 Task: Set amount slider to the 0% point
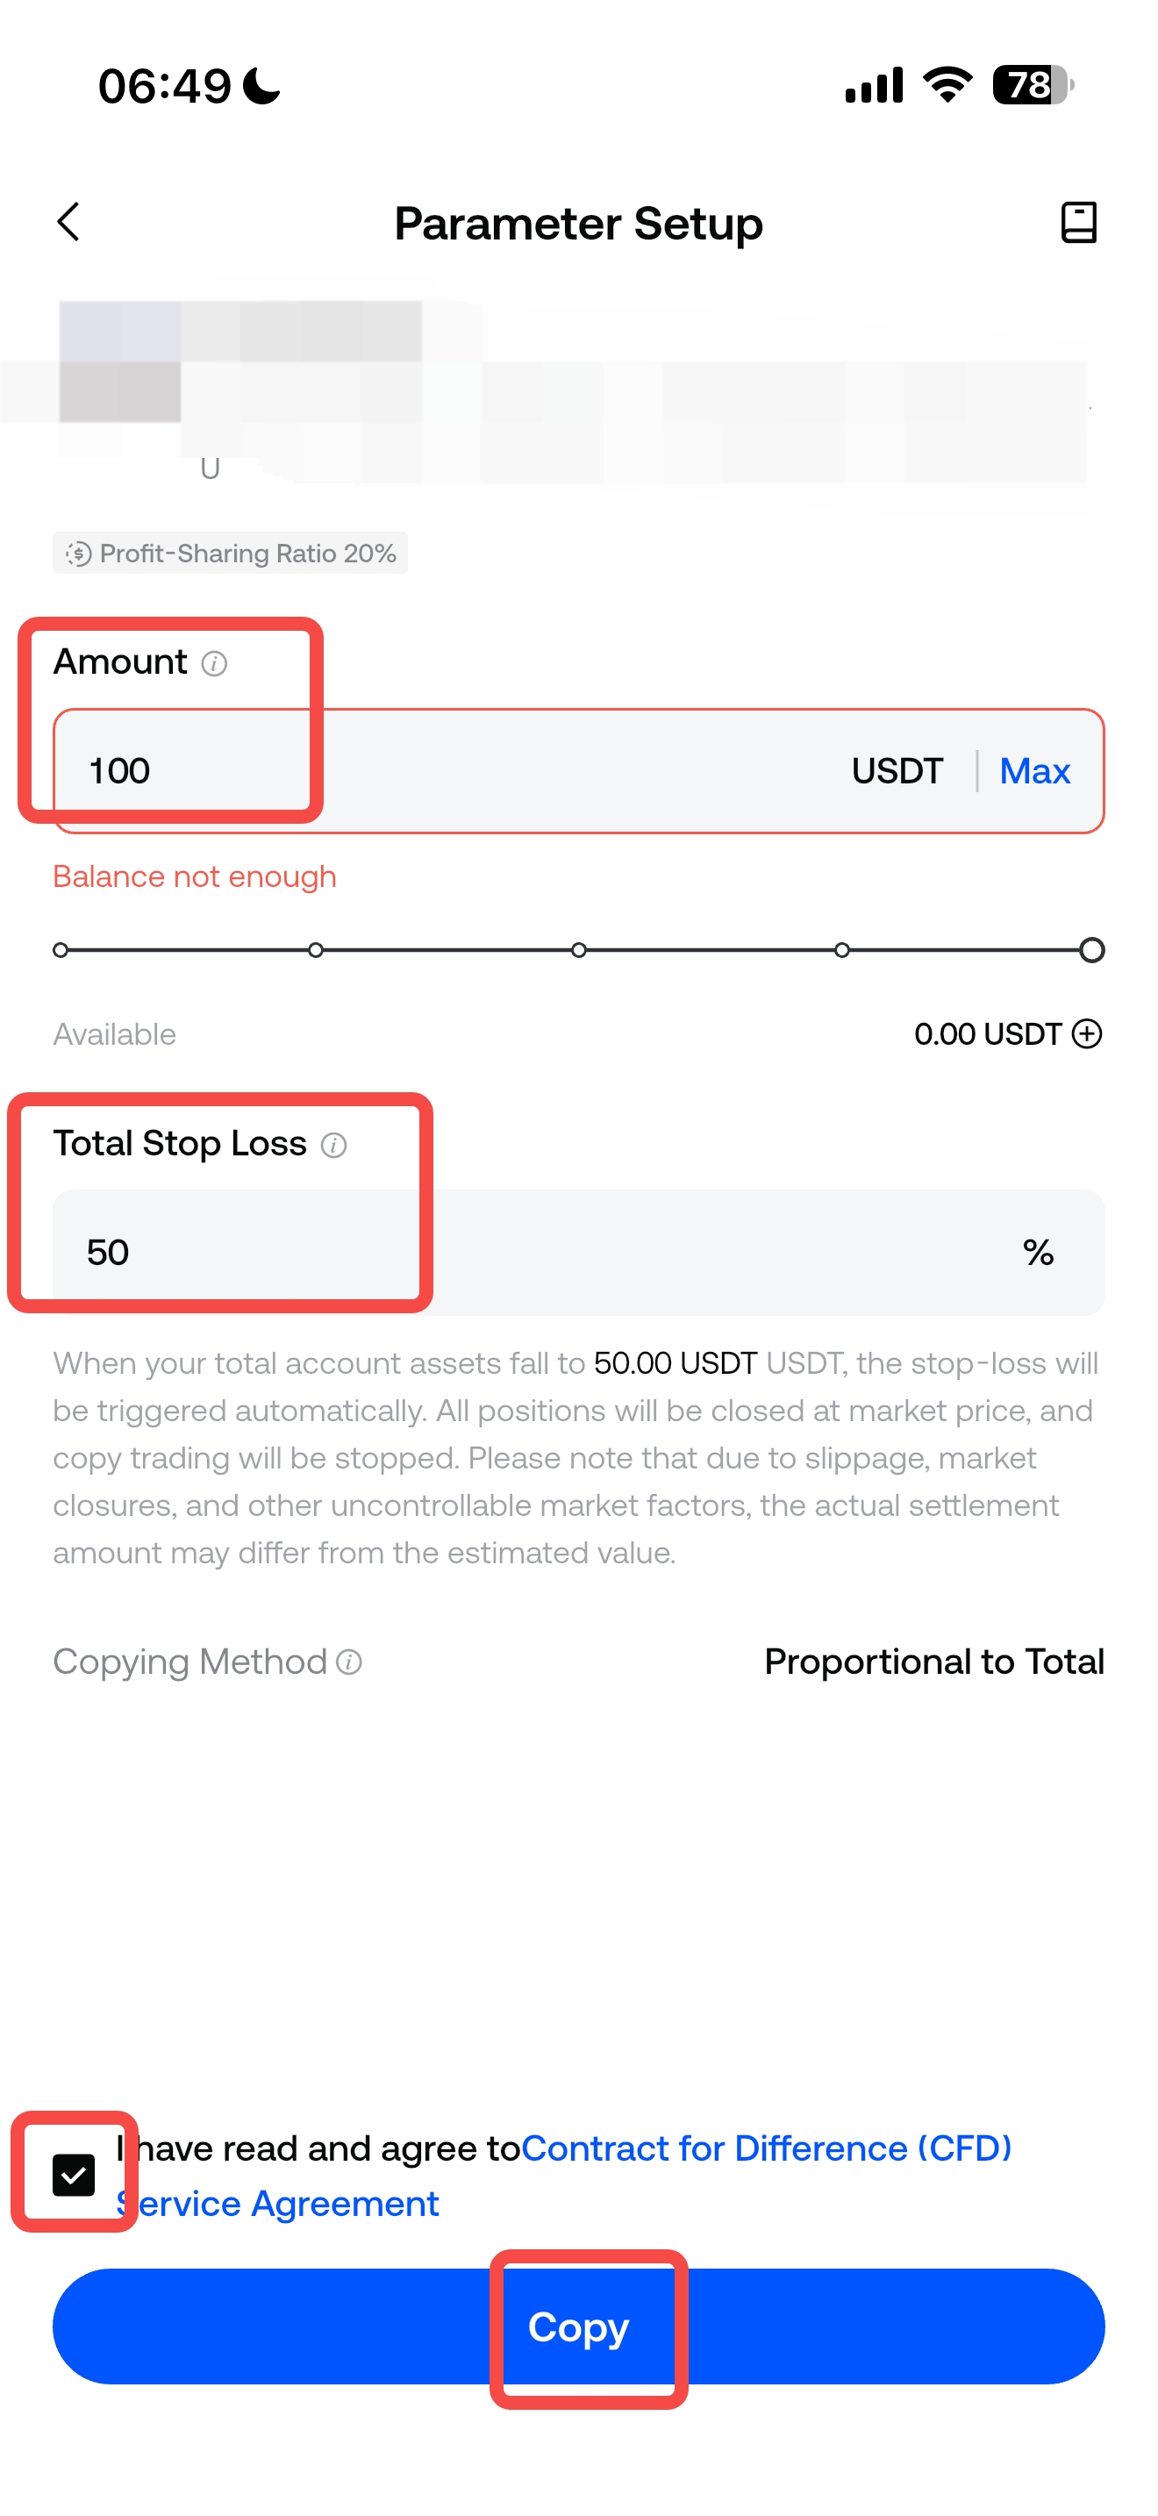[61, 950]
